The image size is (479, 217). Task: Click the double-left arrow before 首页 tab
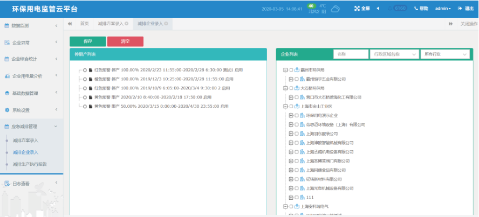point(70,24)
